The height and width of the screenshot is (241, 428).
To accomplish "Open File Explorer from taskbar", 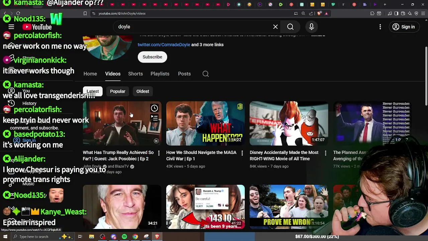I will [91, 237].
